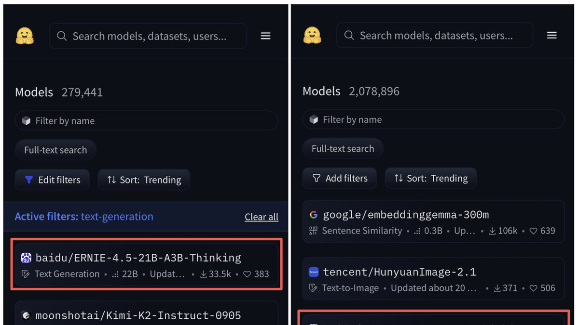The height and width of the screenshot is (325, 579).
Task: Click Full-text search in right panel
Action: point(343,148)
